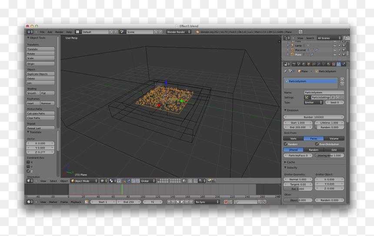Viewport: 374px width, 236px height.
Task: Click the timeline record keyframe button
Action: 226,202
